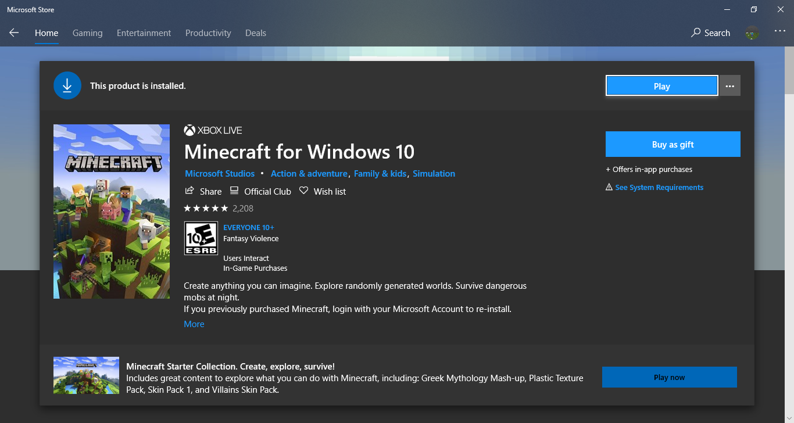Open the See System Requirements link

pyautogui.click(x=659, y=187)
